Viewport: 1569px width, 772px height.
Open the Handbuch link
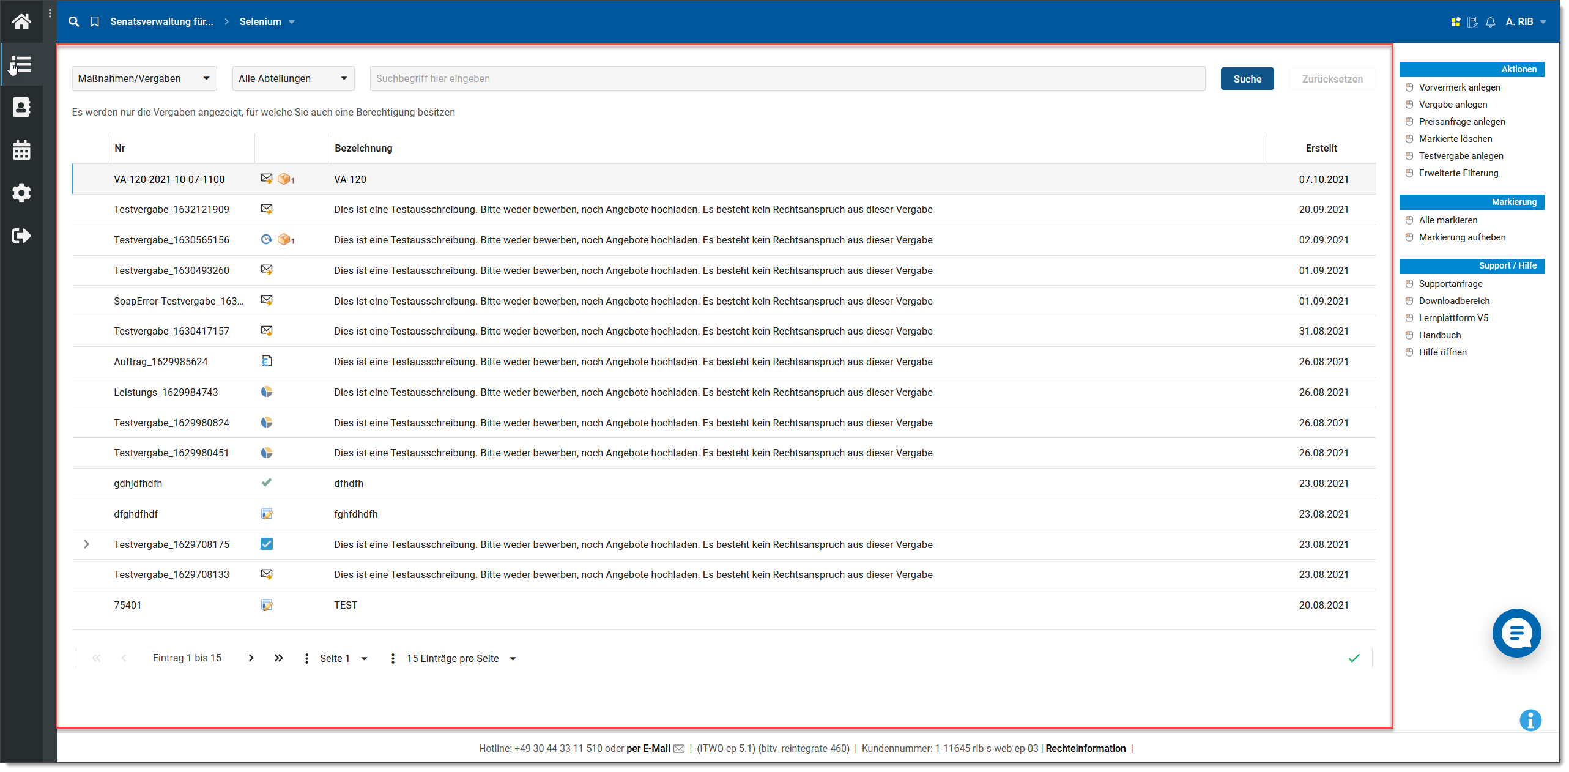1439,335
